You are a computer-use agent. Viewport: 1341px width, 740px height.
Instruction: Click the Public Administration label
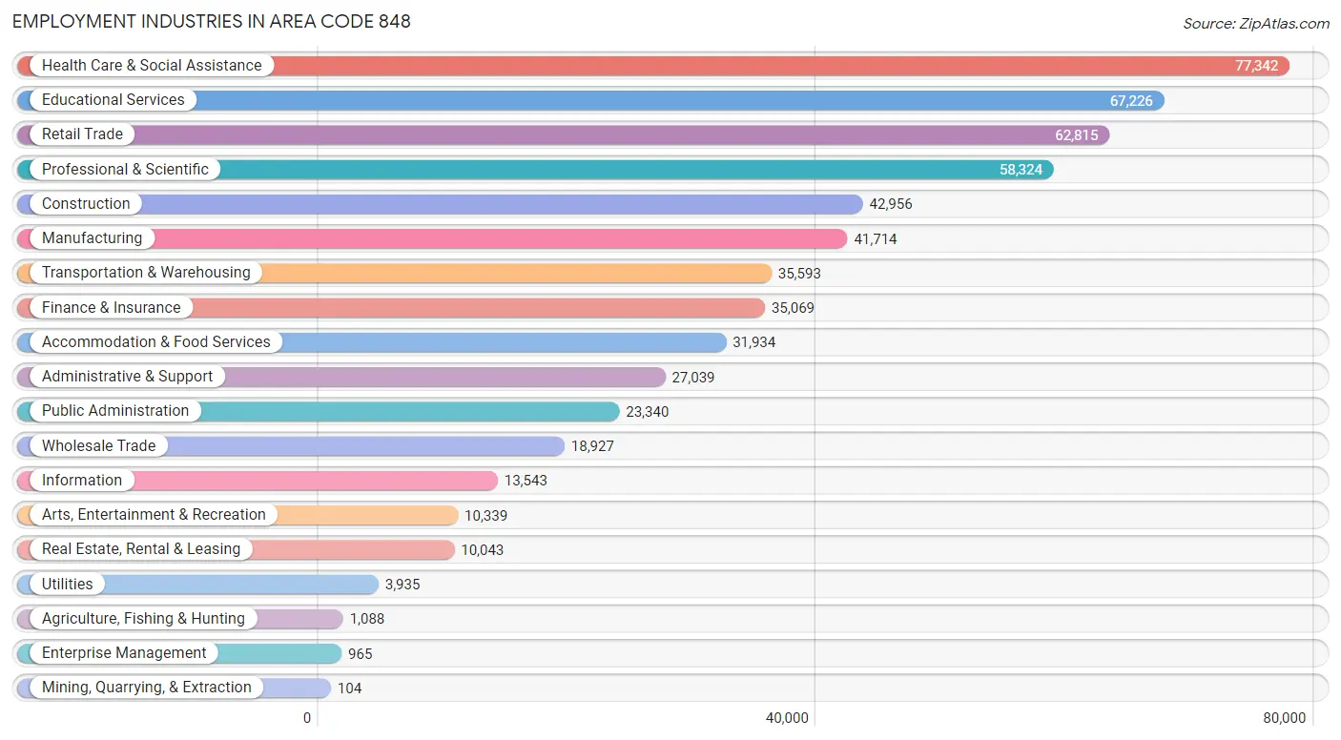(x=115, y=410)
